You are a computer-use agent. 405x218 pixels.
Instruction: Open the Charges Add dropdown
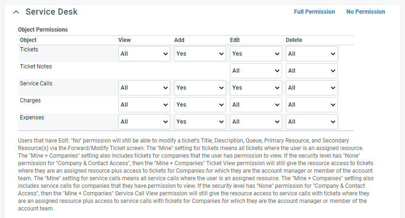click(200, 105)
